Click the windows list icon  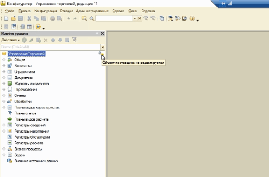point(162,18)
